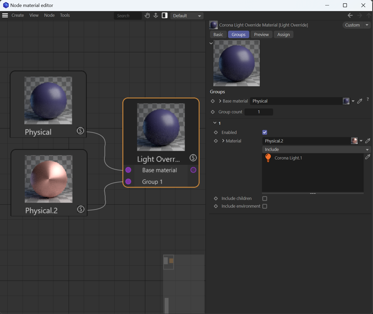
Task: Open the Node menu
Action: tap(49, 15)
